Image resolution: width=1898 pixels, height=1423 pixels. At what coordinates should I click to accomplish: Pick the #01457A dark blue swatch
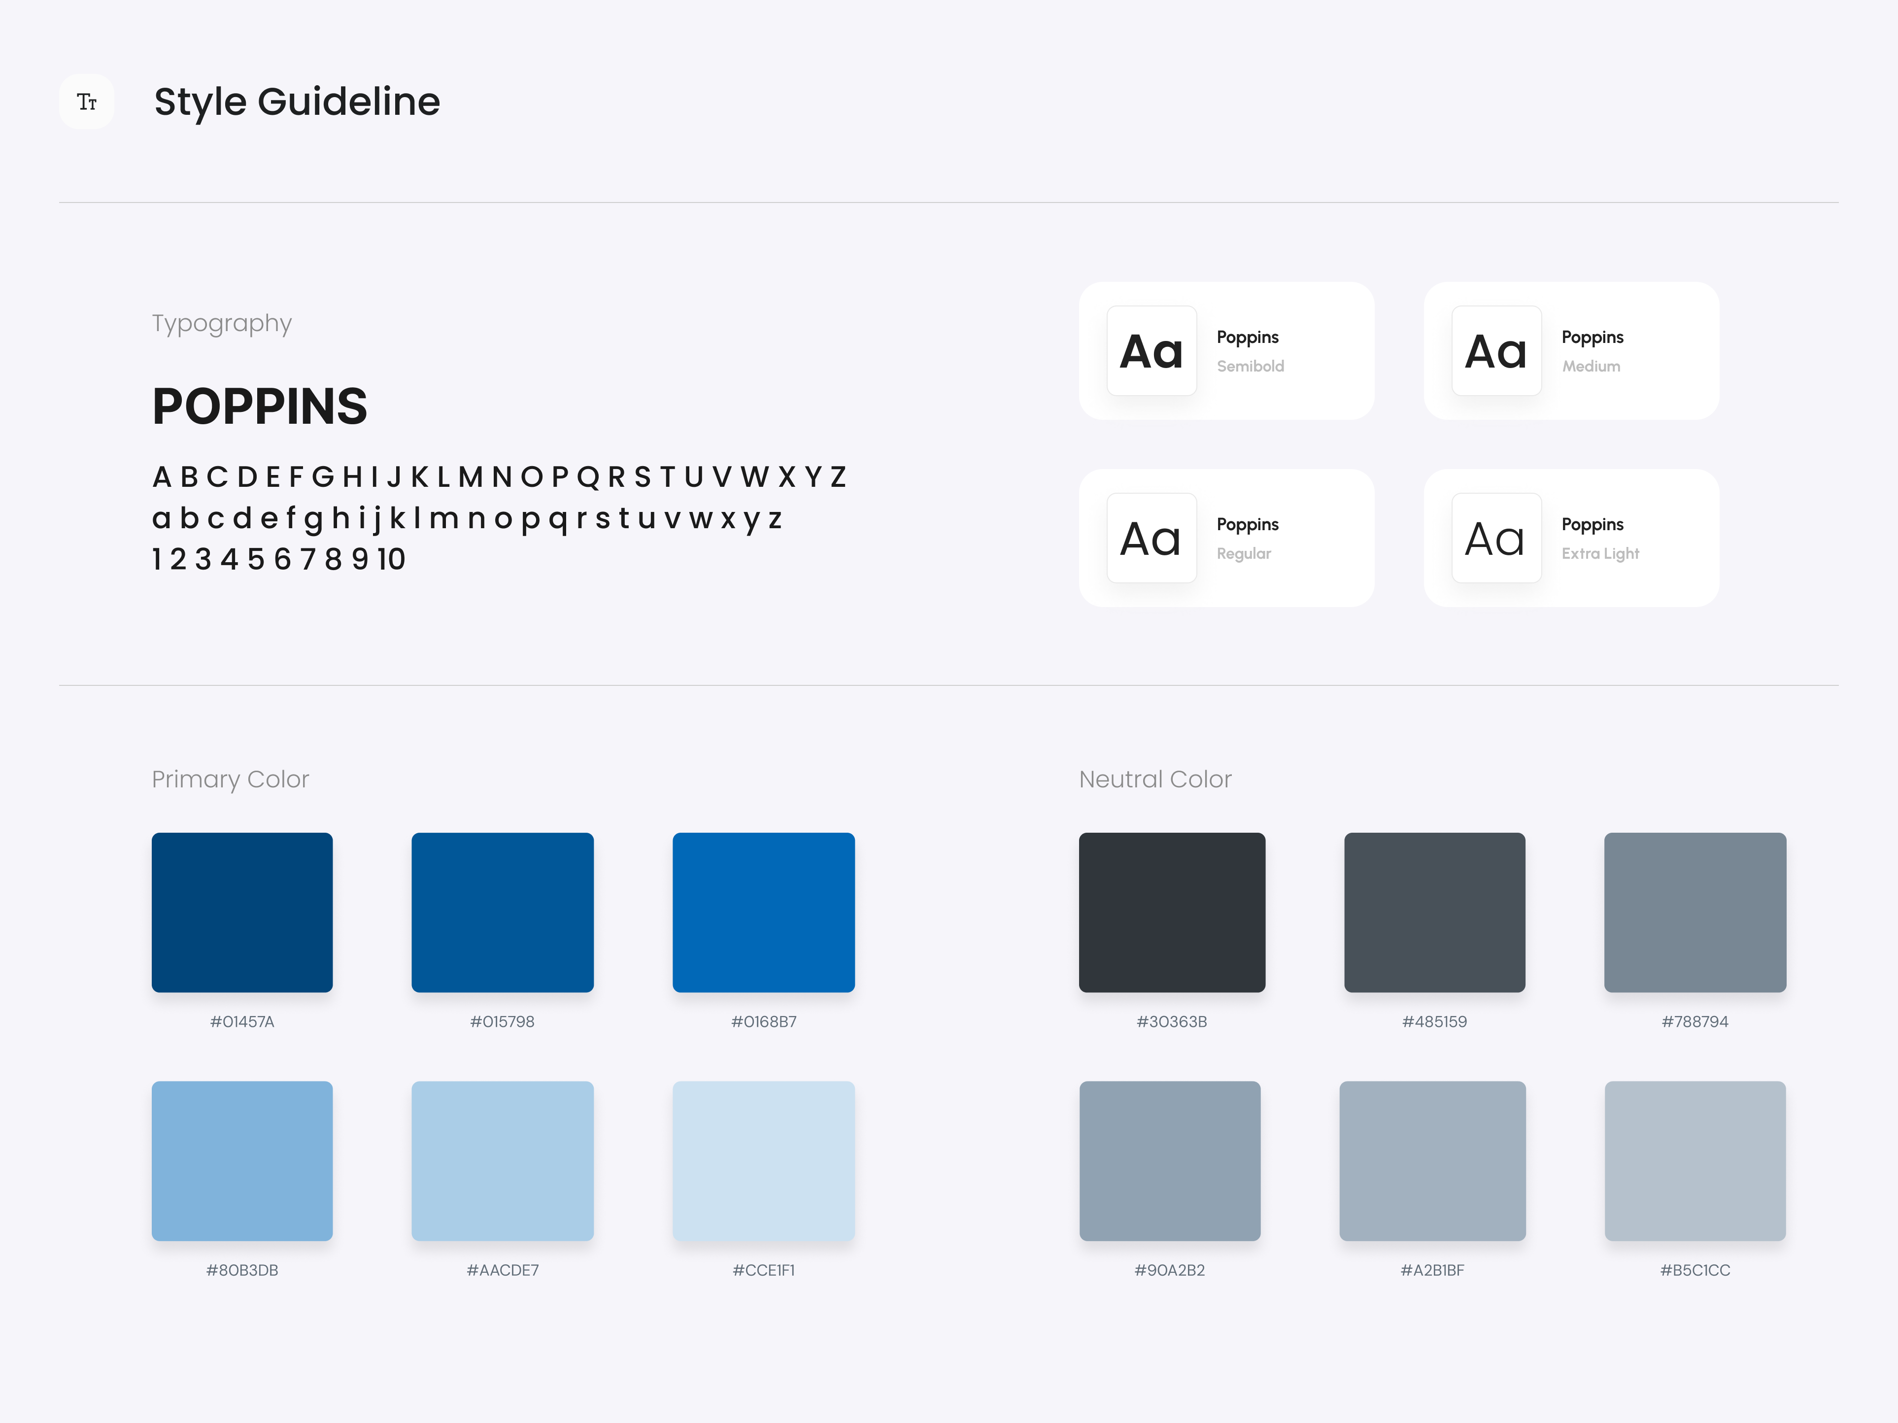(x=242, y=913)
